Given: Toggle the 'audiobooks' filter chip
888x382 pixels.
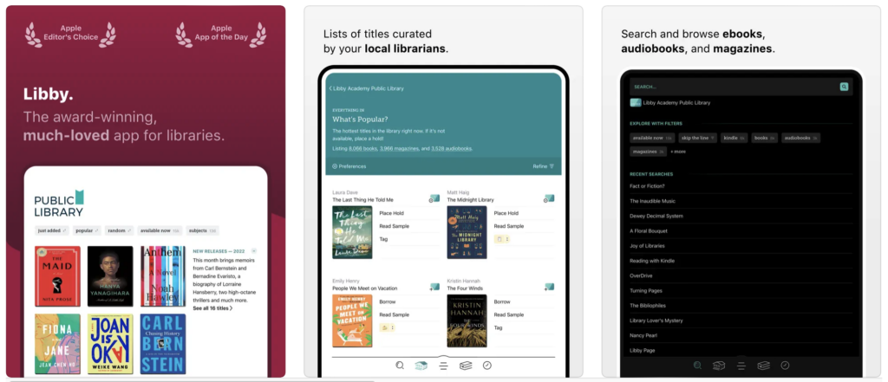Looking at the screenshot, I should click(800, 138).
